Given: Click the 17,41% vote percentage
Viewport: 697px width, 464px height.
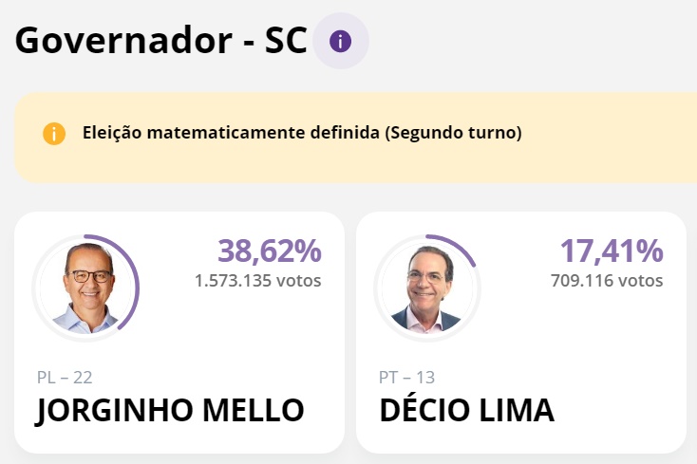Looking at the screenshot, I should [611, 251].
